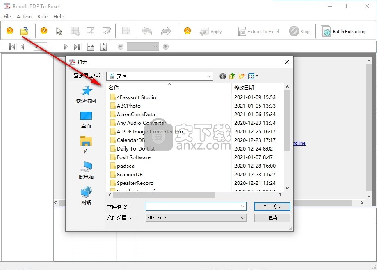Viewport: 377px width, 270px height.
Task: Open the 文件类型 PDF File dropdown
Action: coord(196,218)
